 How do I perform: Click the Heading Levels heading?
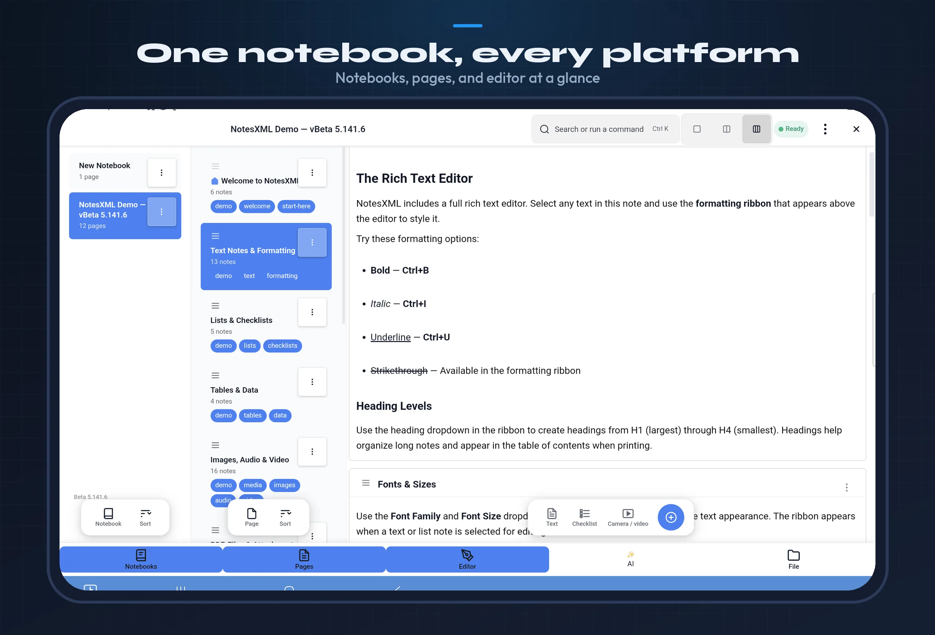[393, 406]
